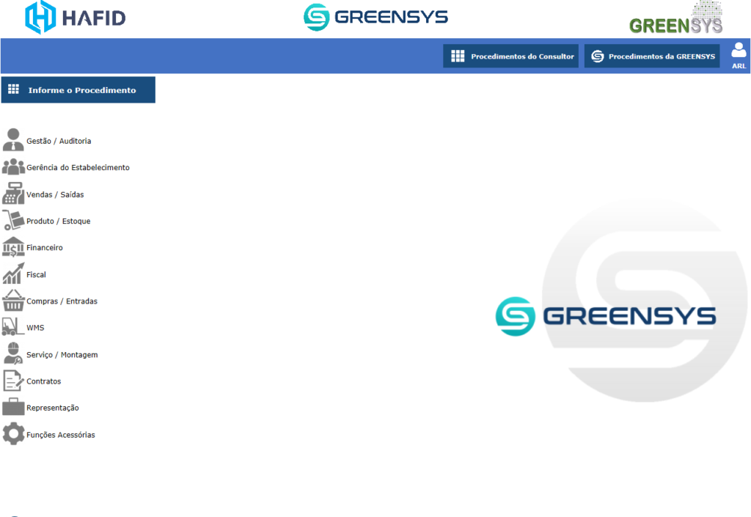751x517 pixels.
Task: Click the Informe o Procedimento button
Action: click(78, 90)
